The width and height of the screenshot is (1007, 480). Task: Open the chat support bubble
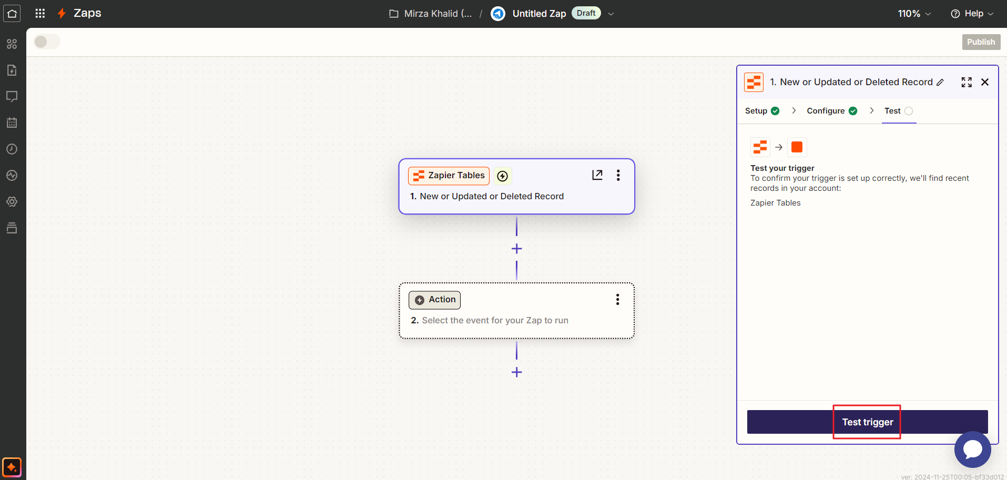tap(972, 450)
